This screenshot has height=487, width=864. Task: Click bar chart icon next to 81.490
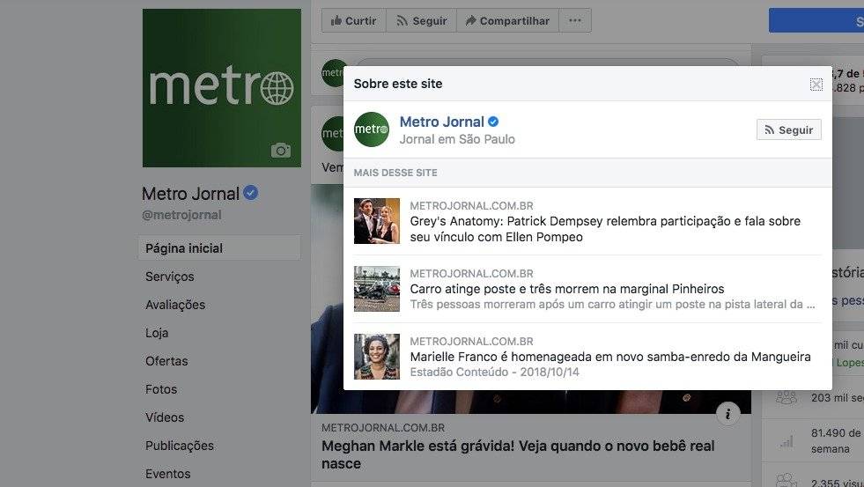pyautogui.click(x=786, y=440)
